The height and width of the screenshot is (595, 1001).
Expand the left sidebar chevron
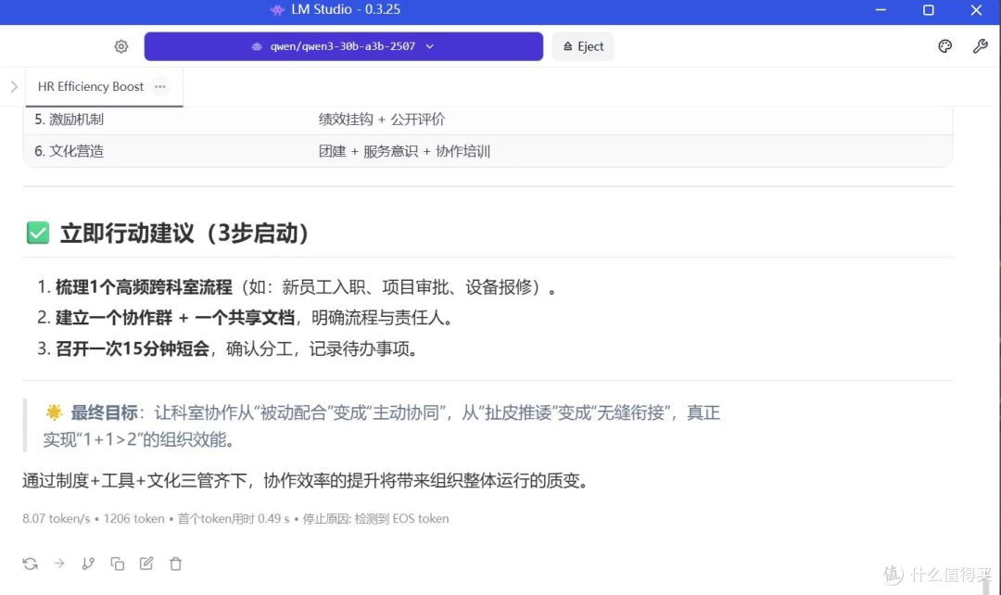[14, 86]
